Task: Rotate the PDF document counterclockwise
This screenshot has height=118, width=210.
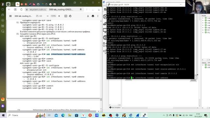Action: tap(70, 16)
